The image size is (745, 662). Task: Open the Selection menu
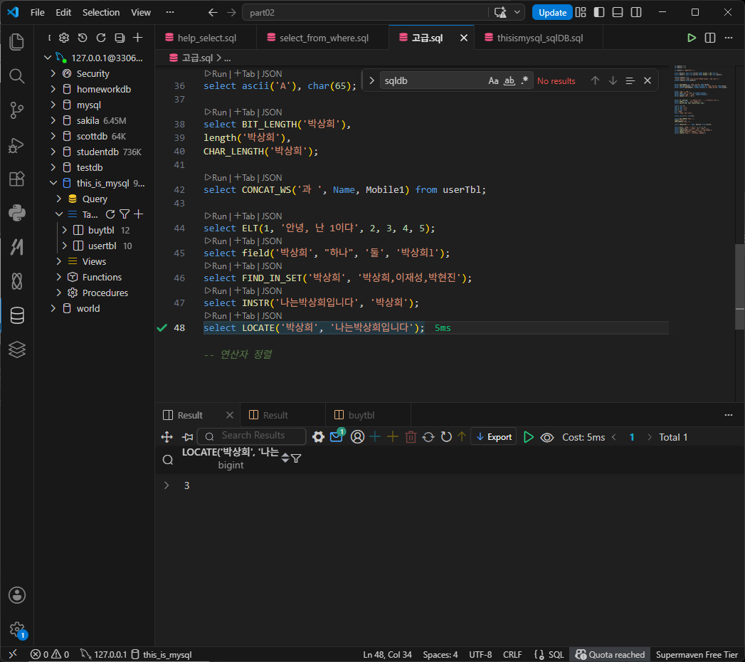pos(101,12)
